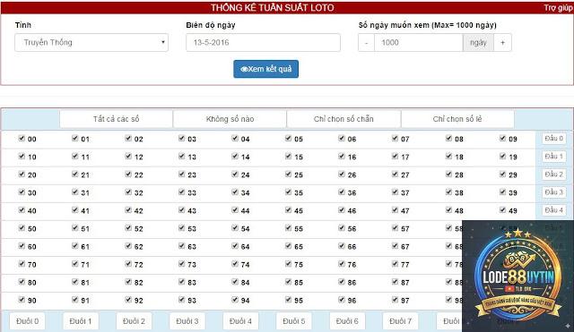Uncheck the checkbox for number 49

coord(502,209)
